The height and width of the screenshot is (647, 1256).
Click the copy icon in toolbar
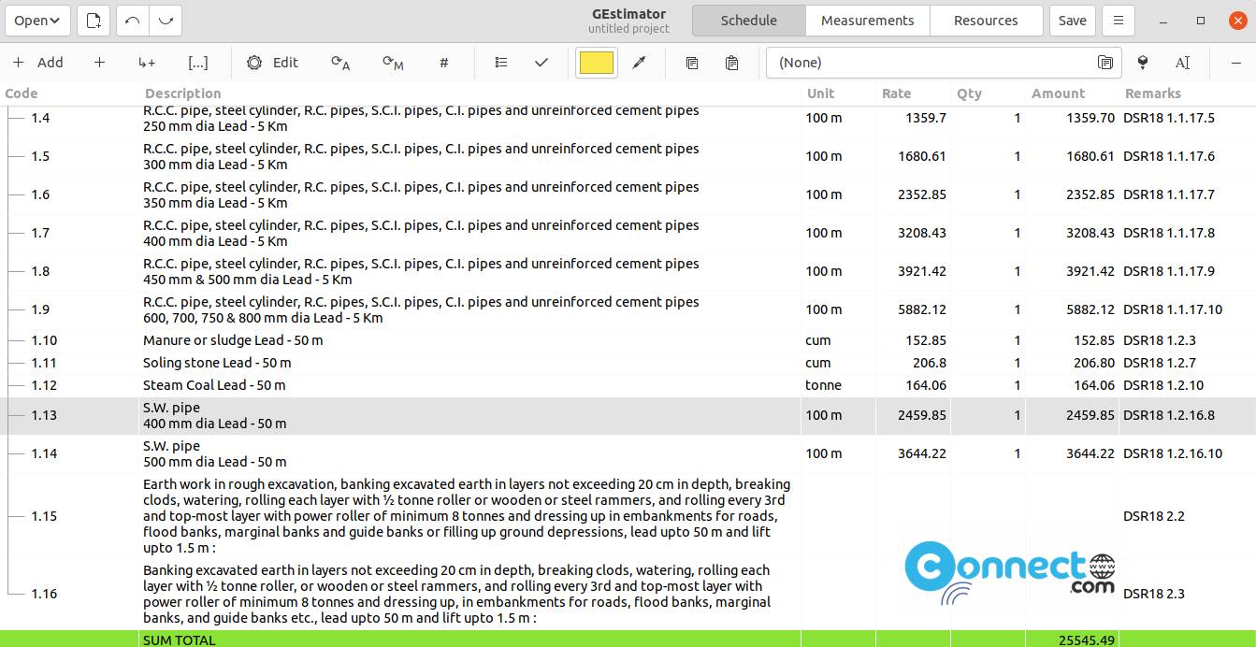tap(692, 63)
